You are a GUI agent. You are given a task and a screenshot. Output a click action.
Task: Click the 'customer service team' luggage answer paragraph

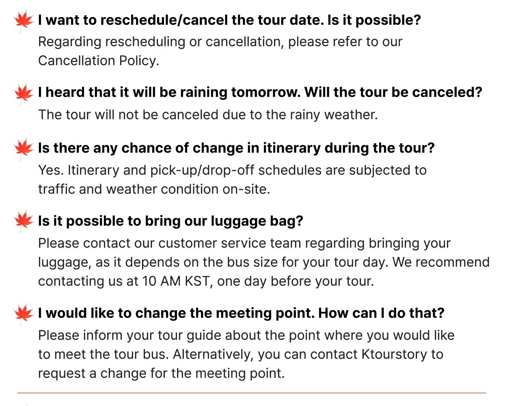[264, 262]
